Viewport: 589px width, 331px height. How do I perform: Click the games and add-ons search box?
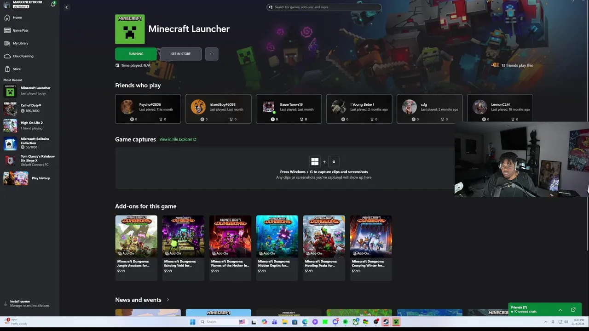point(324,7)
